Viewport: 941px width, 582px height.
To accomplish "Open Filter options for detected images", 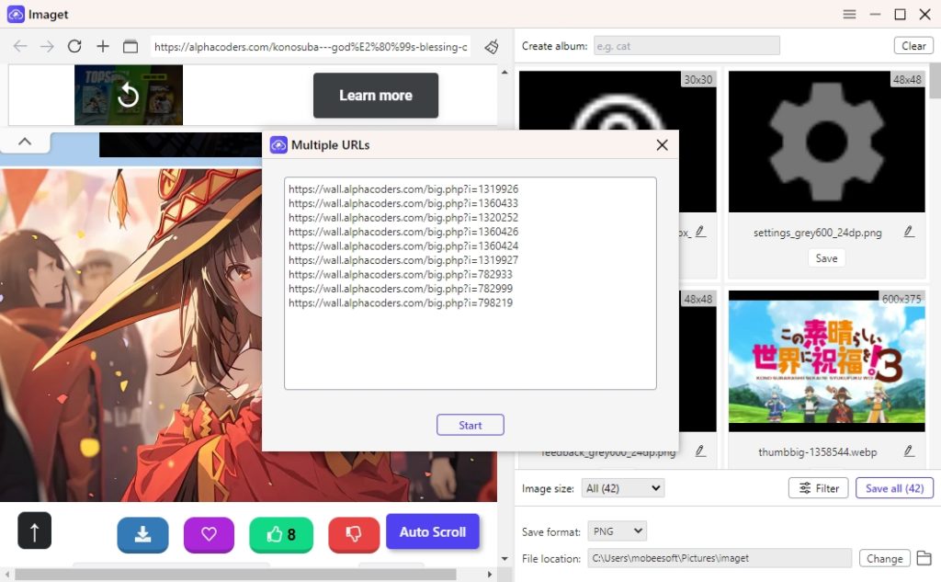I will pos(818,488).
